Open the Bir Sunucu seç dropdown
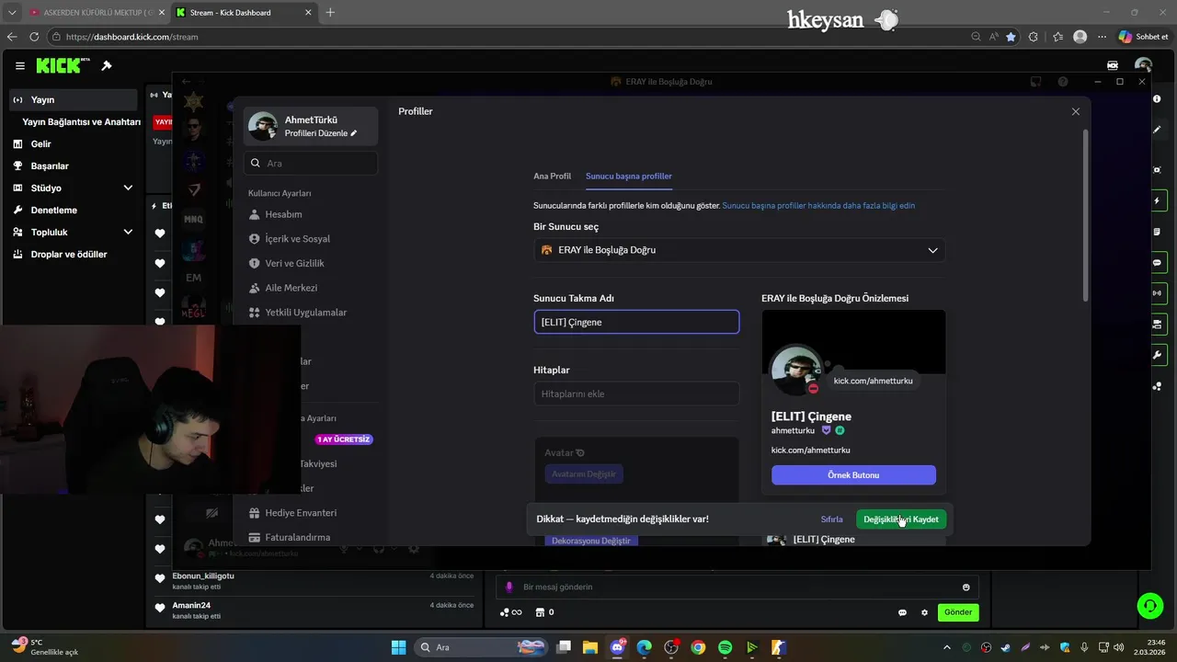The height and width of the screenshot is (662, 1177). point(739,250)
